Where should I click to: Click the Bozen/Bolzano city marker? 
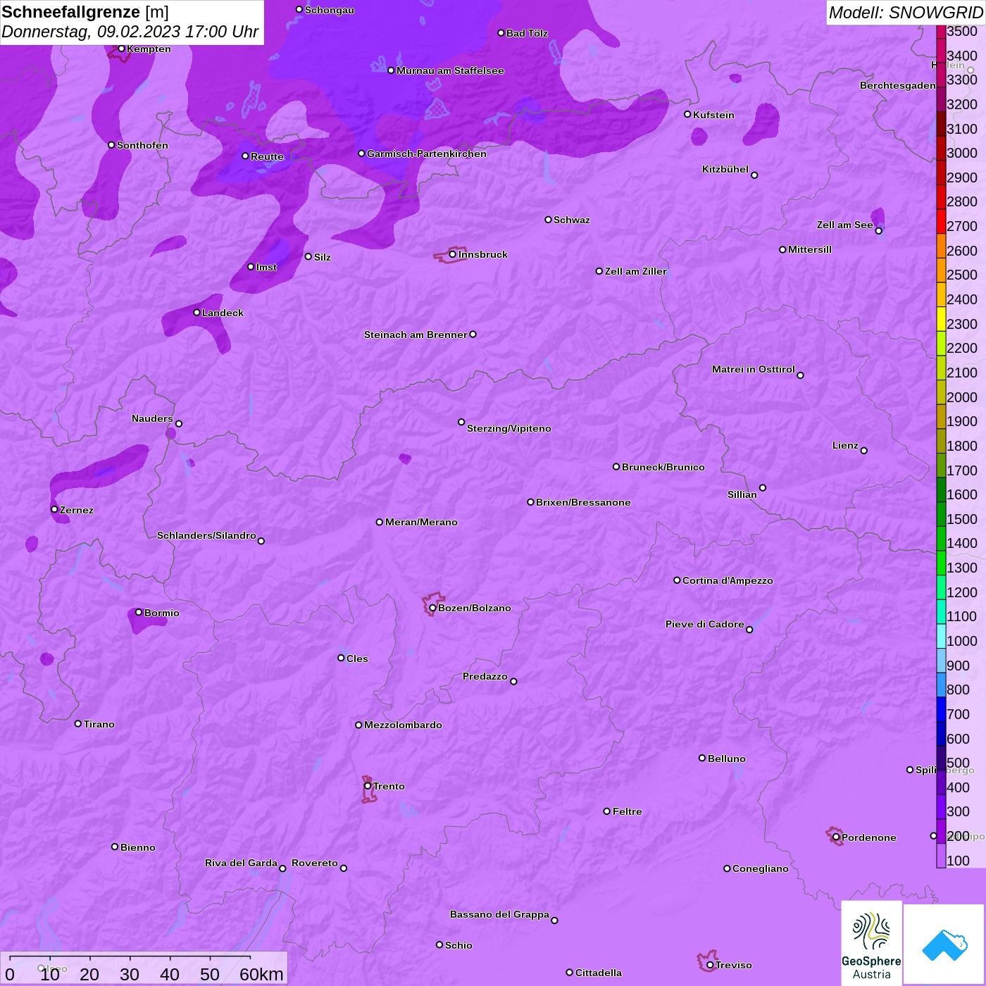(x=432, y=608)
